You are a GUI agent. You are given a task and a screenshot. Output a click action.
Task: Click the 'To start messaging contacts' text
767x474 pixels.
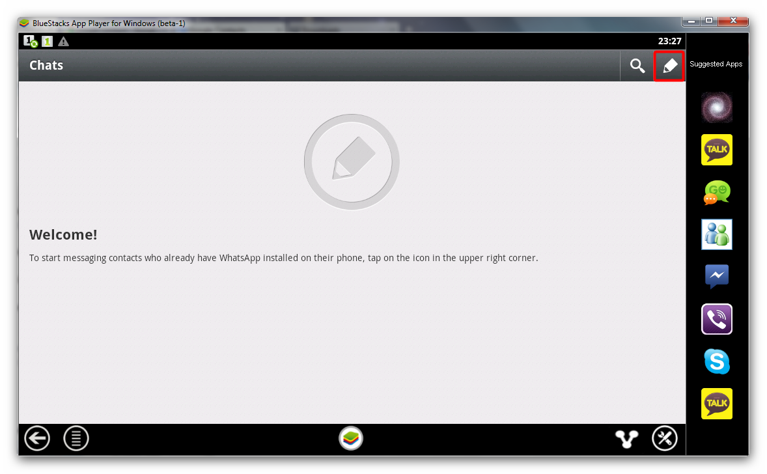[x=283, y=258]
